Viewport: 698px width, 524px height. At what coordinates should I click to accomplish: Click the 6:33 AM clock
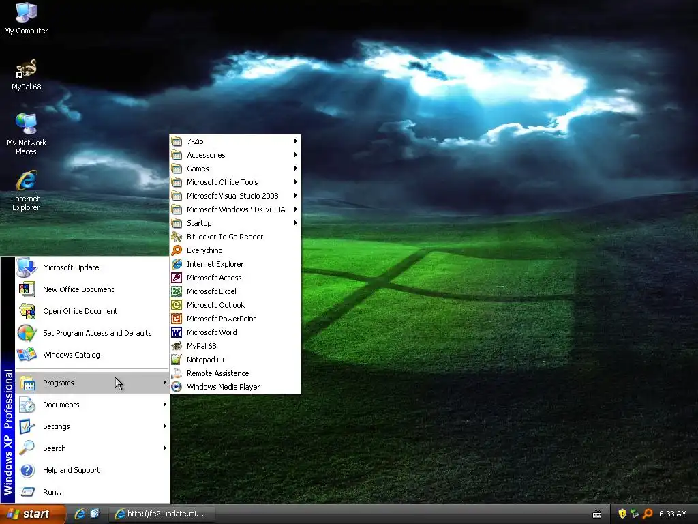point(673,514)
